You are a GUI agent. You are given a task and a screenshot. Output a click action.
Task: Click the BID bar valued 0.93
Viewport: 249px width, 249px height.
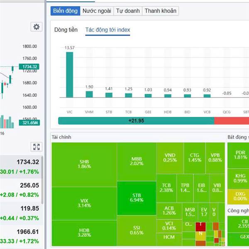188,96
